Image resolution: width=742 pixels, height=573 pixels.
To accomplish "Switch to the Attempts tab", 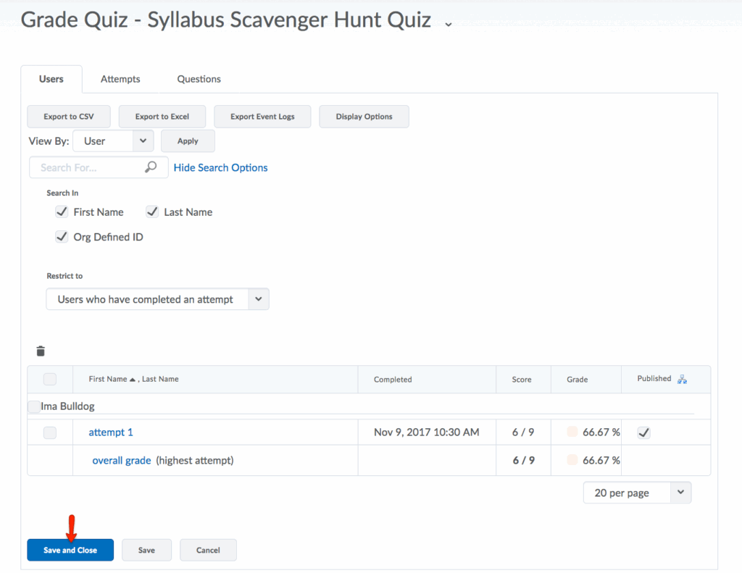I will (x=120, y=79).
